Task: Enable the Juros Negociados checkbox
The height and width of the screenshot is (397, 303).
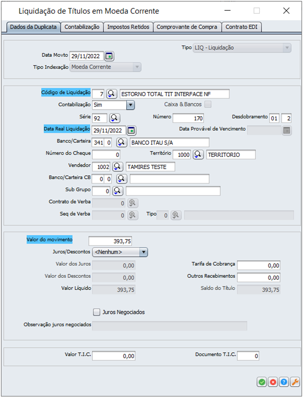Action: click(97, 312)
